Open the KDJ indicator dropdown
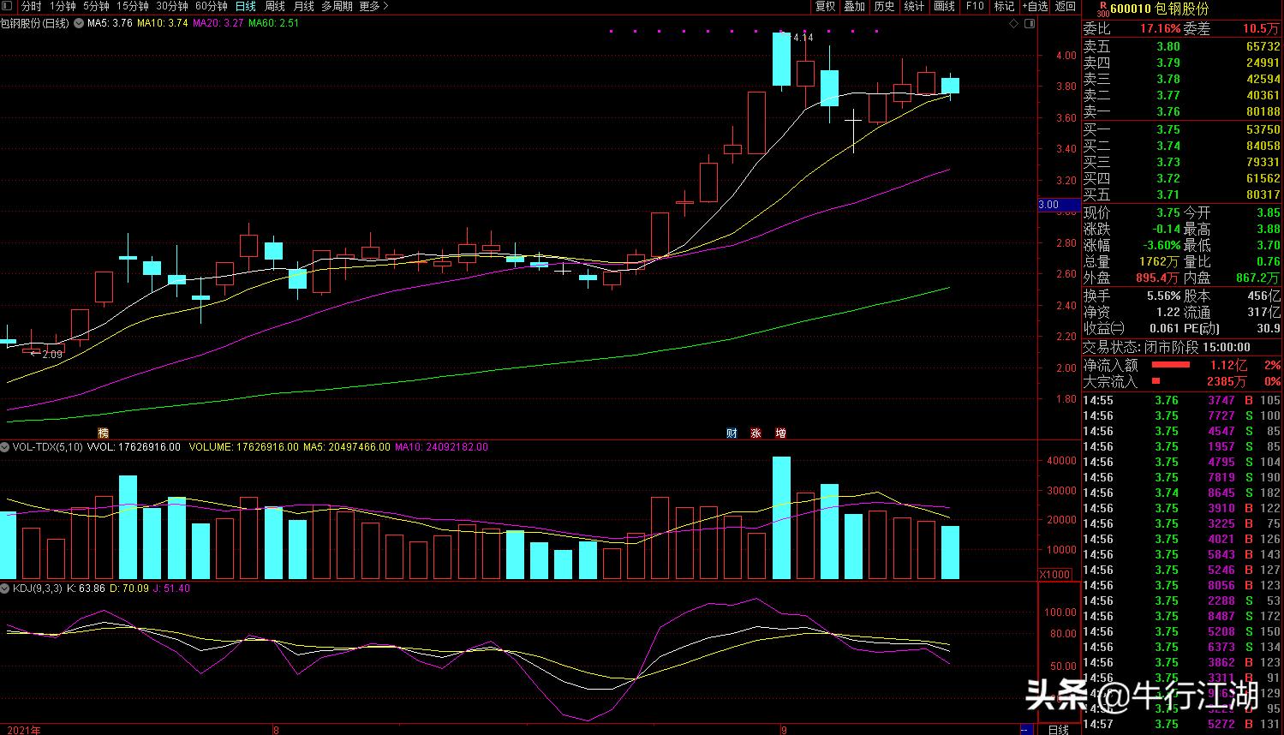 tap(5, 589)
